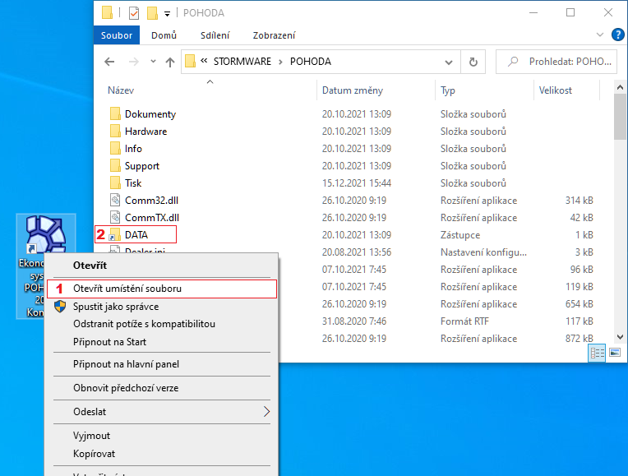Open the recent locations dropdown arrow
628x476 pixels.
pyautogui.click(x=153, y=62)
